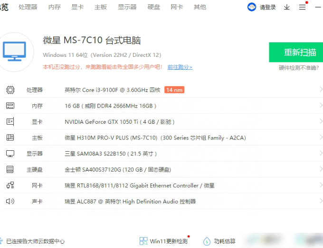Expand the 主硬盘 row chevron
Image resolution: width=323 pixels, height=248 pixels.
(x=321, y=169)
